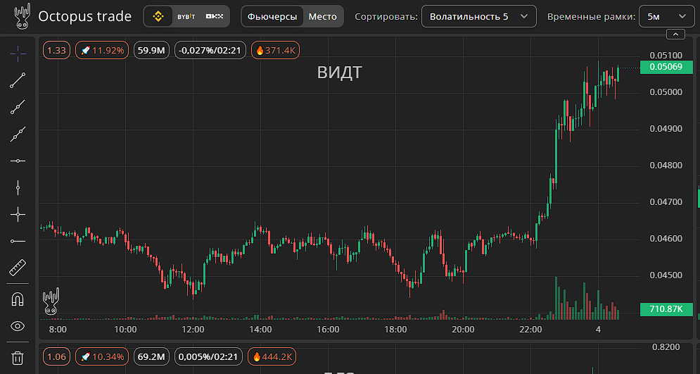This screenshot has height=374, width=700.
Task: Toggle the magnet snap mode
Action: [18, 299]
